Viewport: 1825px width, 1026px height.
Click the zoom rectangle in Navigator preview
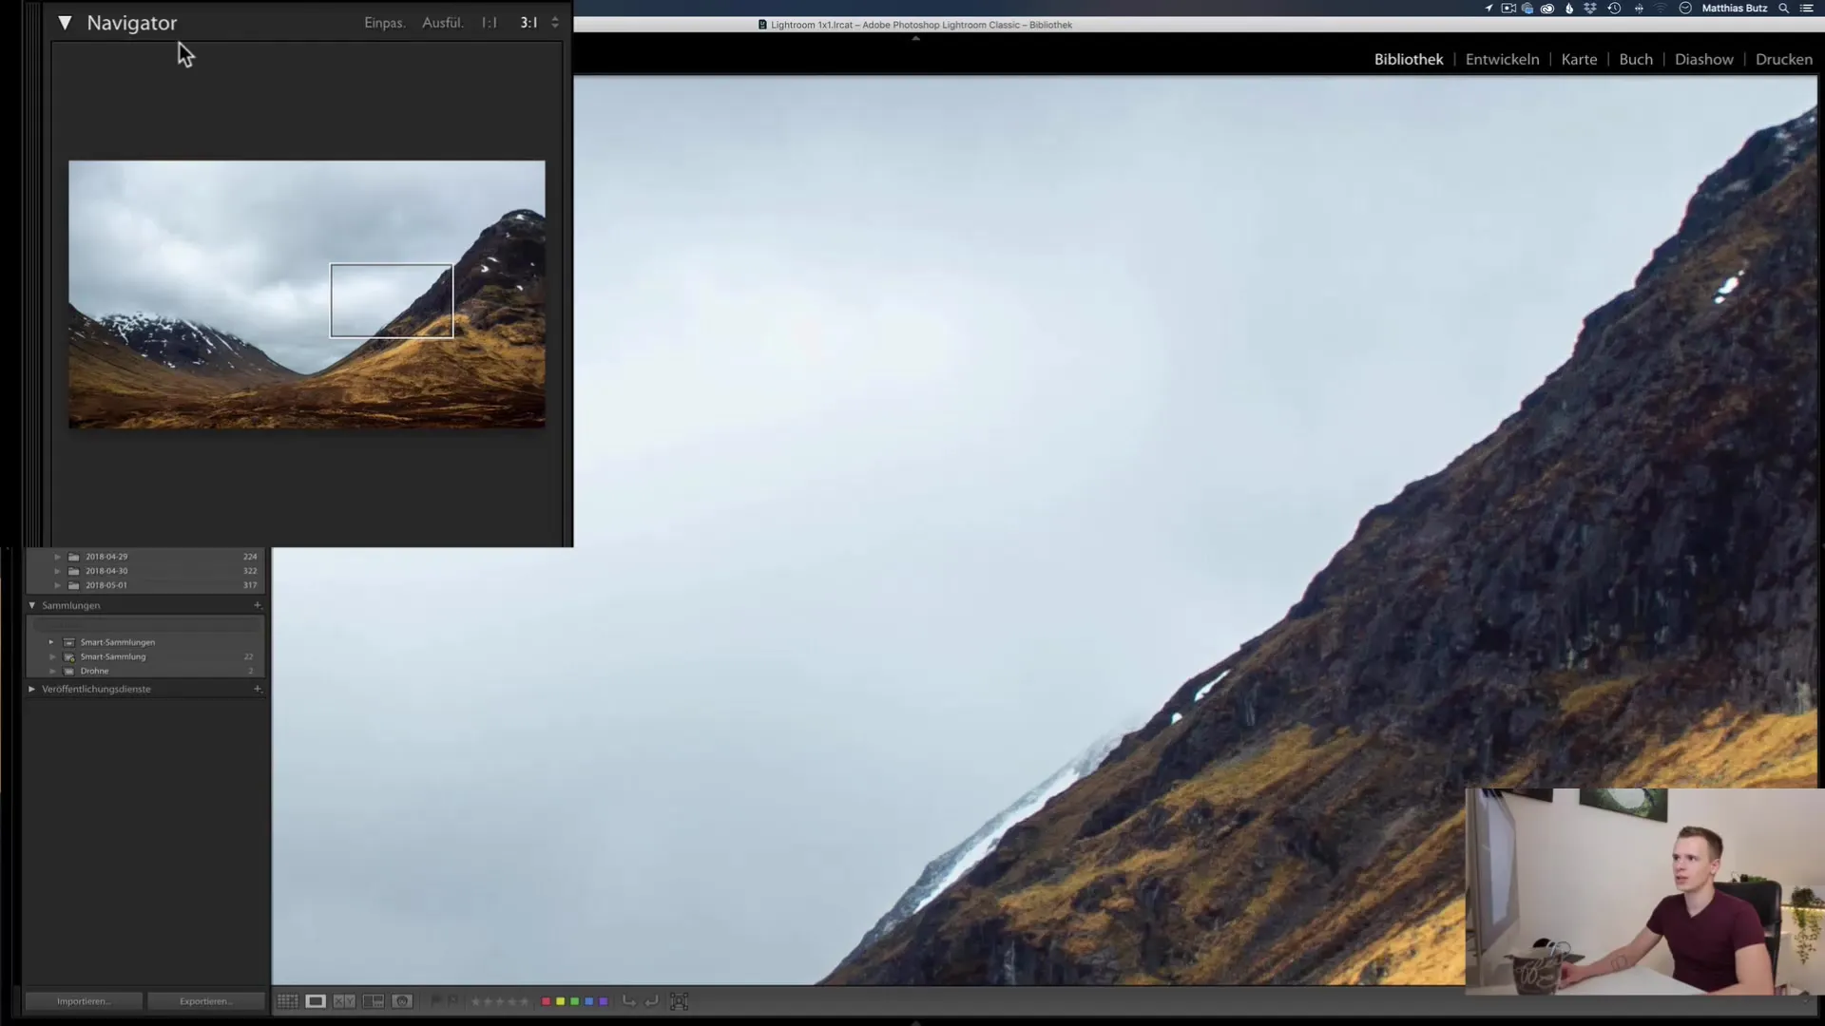pos(392,300)
